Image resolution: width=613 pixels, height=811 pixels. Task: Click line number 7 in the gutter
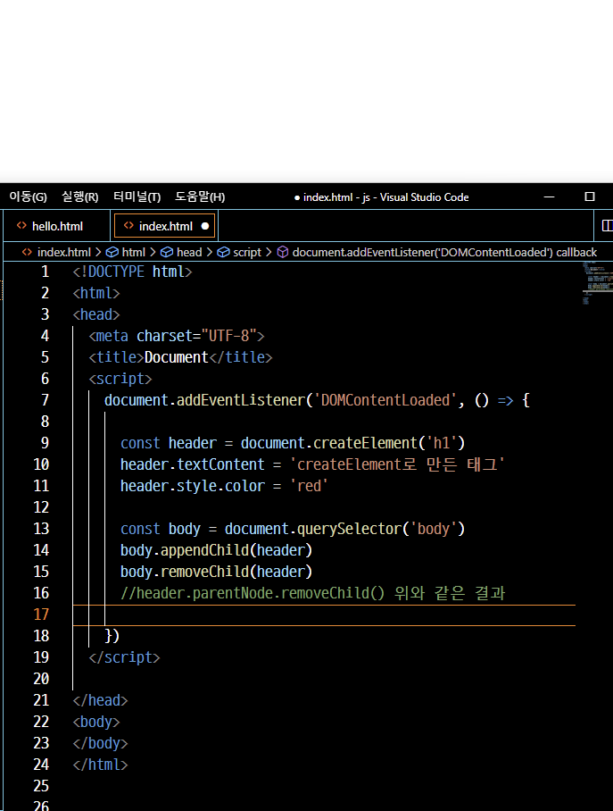[x=45, y=400]
